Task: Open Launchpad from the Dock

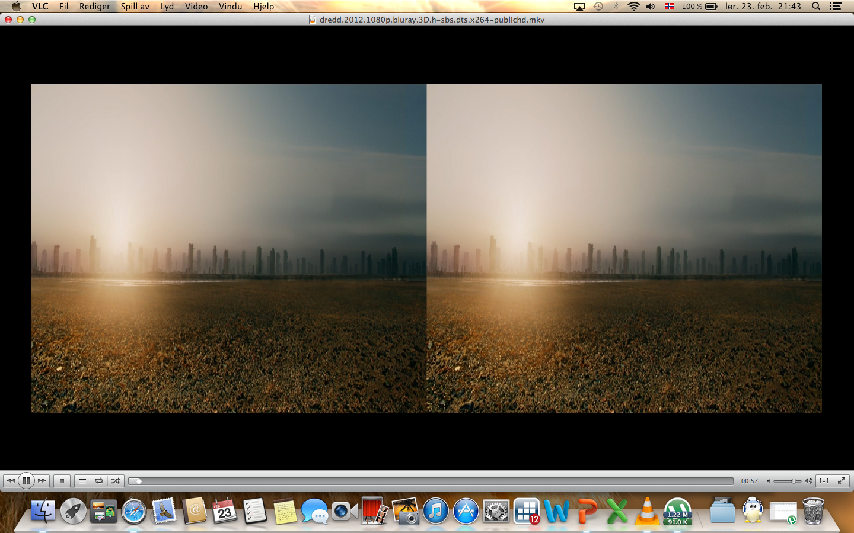Action: [74, 511]
